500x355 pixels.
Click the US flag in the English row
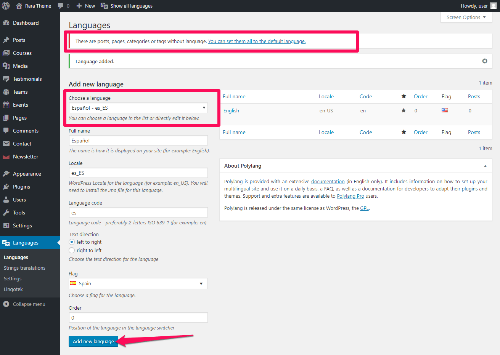click(x=445, y=110)
